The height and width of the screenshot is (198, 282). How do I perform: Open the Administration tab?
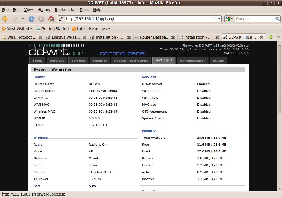[x=192, y=61]
